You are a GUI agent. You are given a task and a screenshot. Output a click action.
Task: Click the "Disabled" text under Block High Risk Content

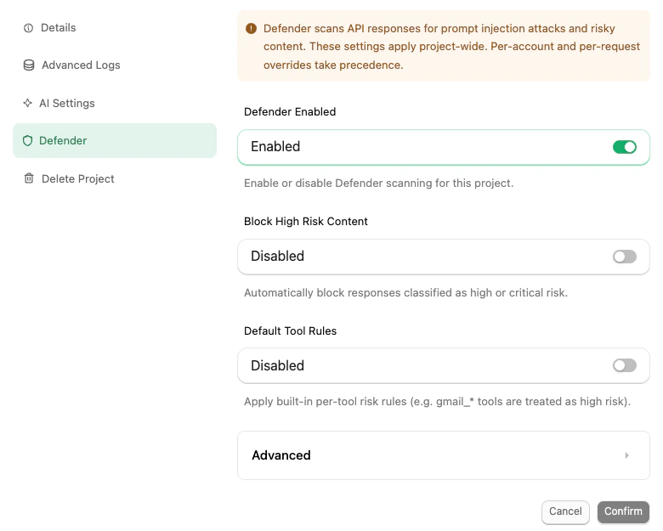click(277, 257)
